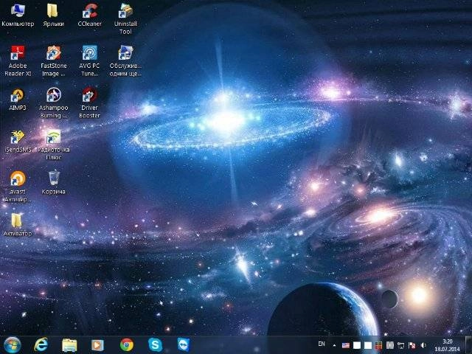Click the flag icon in the tray
This screenshot has width=472, height=354.
coord(346,345)
